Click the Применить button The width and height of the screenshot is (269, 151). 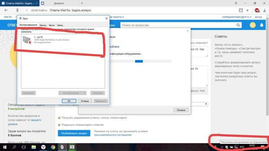101,101
